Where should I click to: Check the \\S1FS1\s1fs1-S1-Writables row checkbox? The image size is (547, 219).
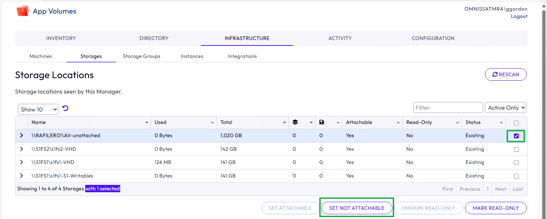[x=516, y=176]
